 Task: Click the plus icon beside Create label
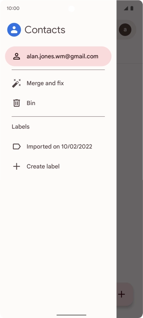[x=16, y=166]
